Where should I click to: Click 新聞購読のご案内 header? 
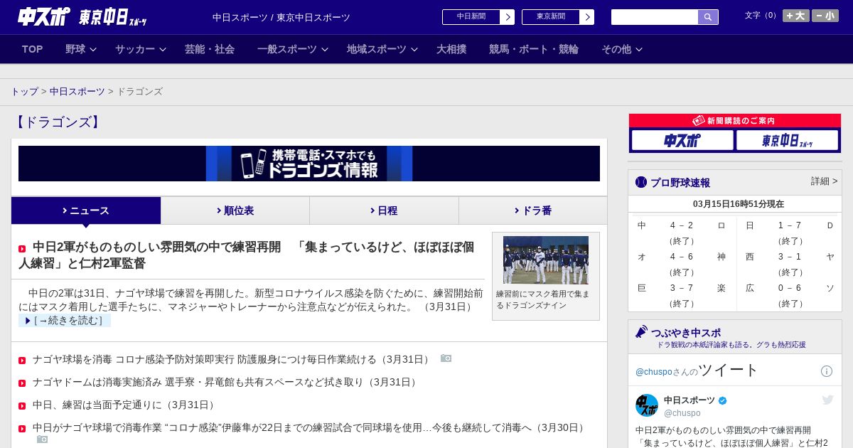point(734,121)
